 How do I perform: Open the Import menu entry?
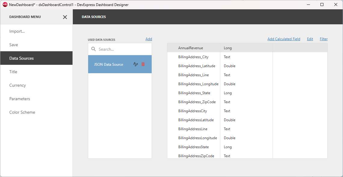[17, 31]
